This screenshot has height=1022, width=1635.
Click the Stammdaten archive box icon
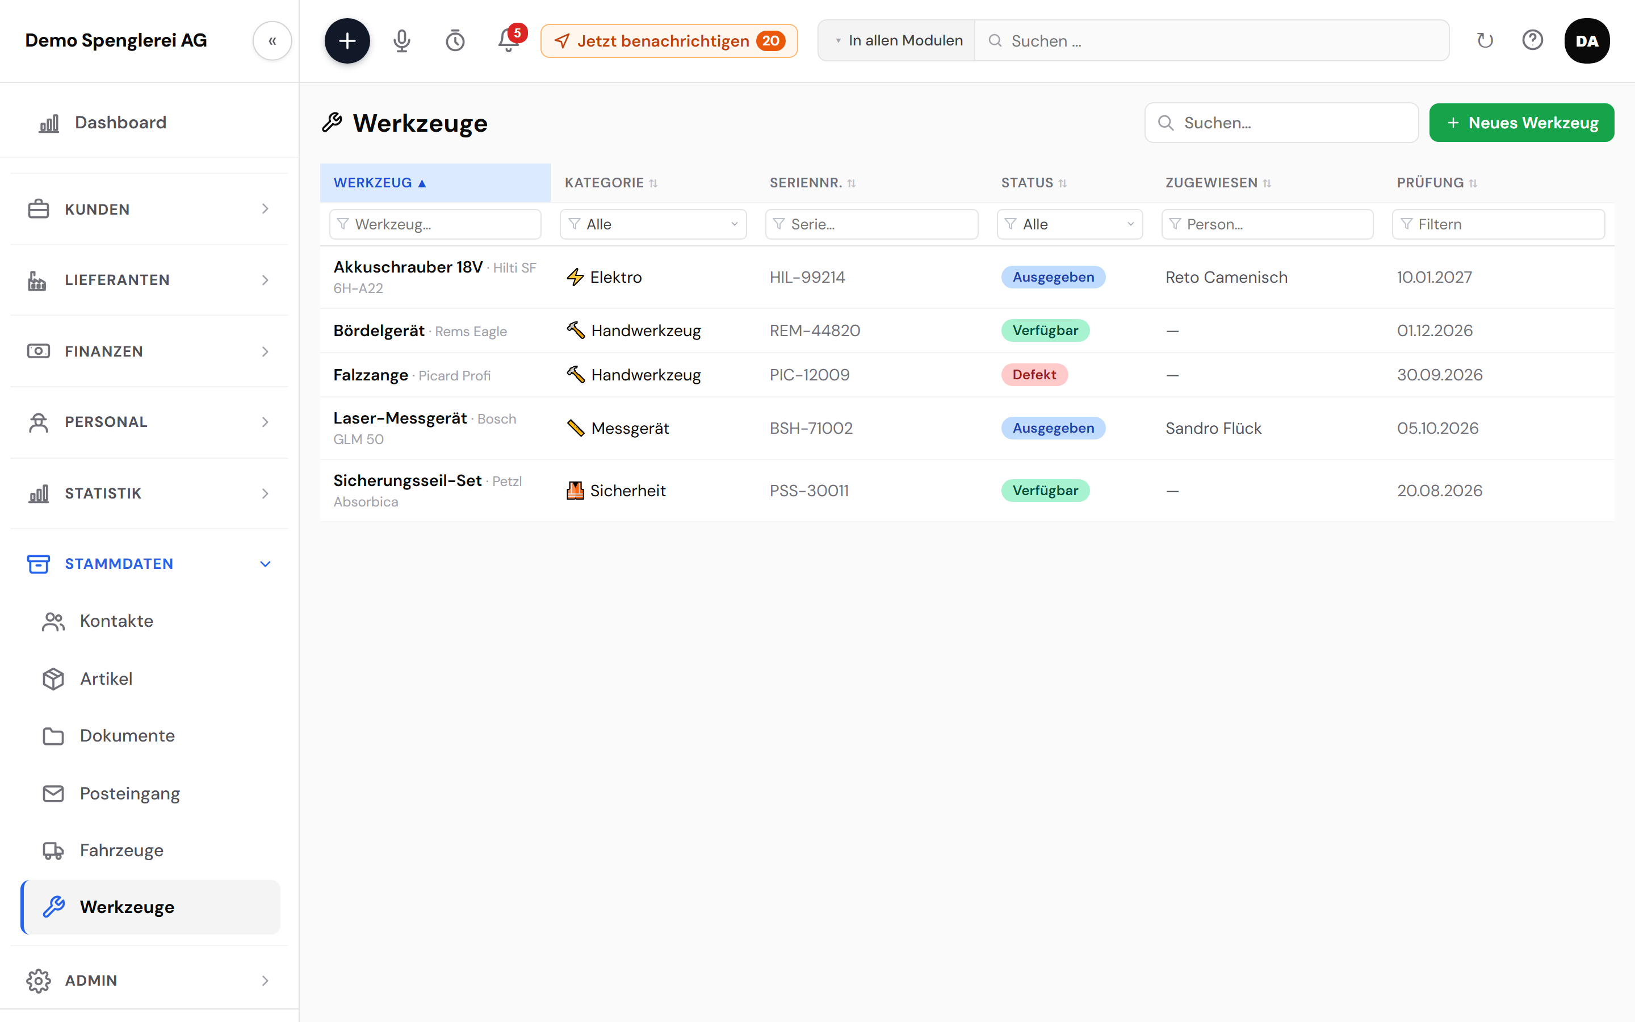pos(39,564)
